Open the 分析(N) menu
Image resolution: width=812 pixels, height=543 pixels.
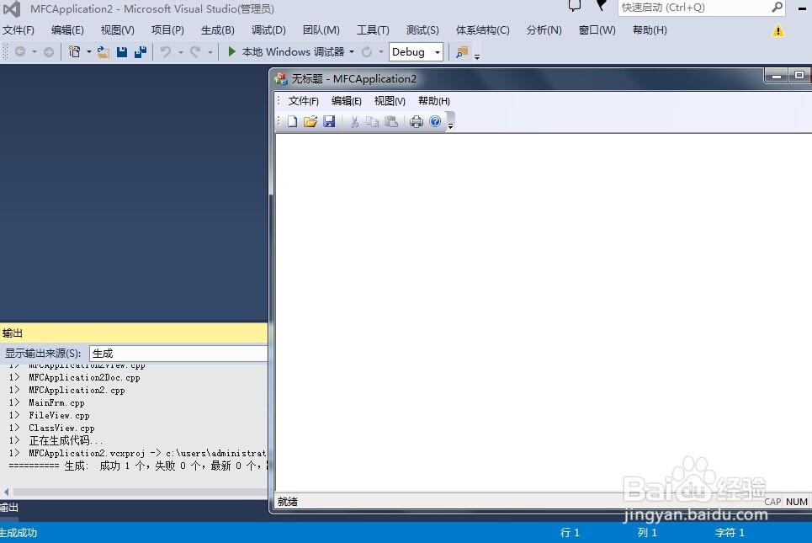click(544, 30)
